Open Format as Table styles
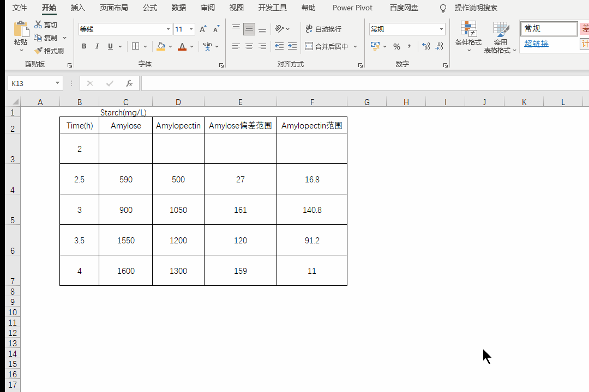This screenshot has height=392, width=589. click(x=500, y=37)
